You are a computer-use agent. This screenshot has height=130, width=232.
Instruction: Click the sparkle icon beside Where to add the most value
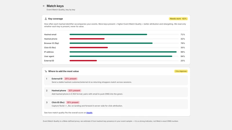46,71
